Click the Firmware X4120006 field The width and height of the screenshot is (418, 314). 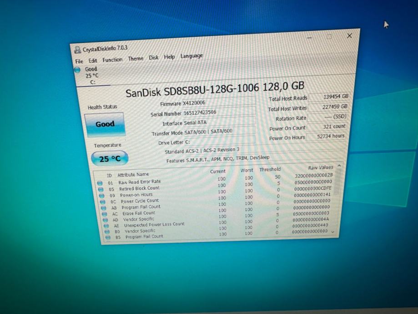click(218, 101)
